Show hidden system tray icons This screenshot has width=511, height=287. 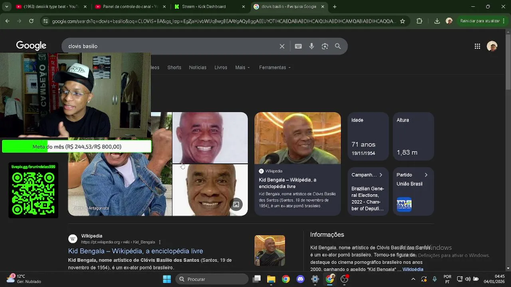click(413, 279)
